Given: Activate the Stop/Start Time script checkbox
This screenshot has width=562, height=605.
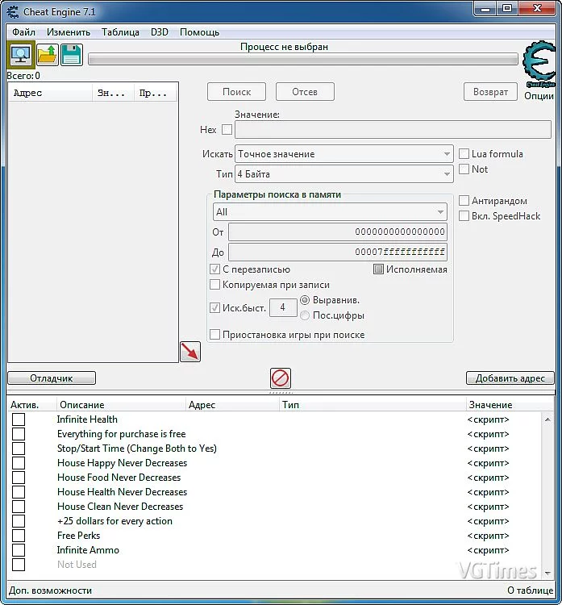Looking at the screenshot, I should coord(19,449).
